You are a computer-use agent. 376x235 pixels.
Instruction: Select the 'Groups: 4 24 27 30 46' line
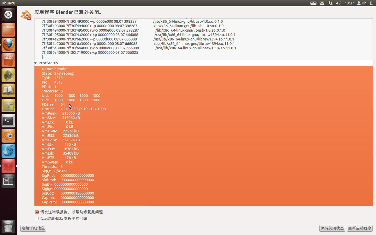tap(74, 109)
